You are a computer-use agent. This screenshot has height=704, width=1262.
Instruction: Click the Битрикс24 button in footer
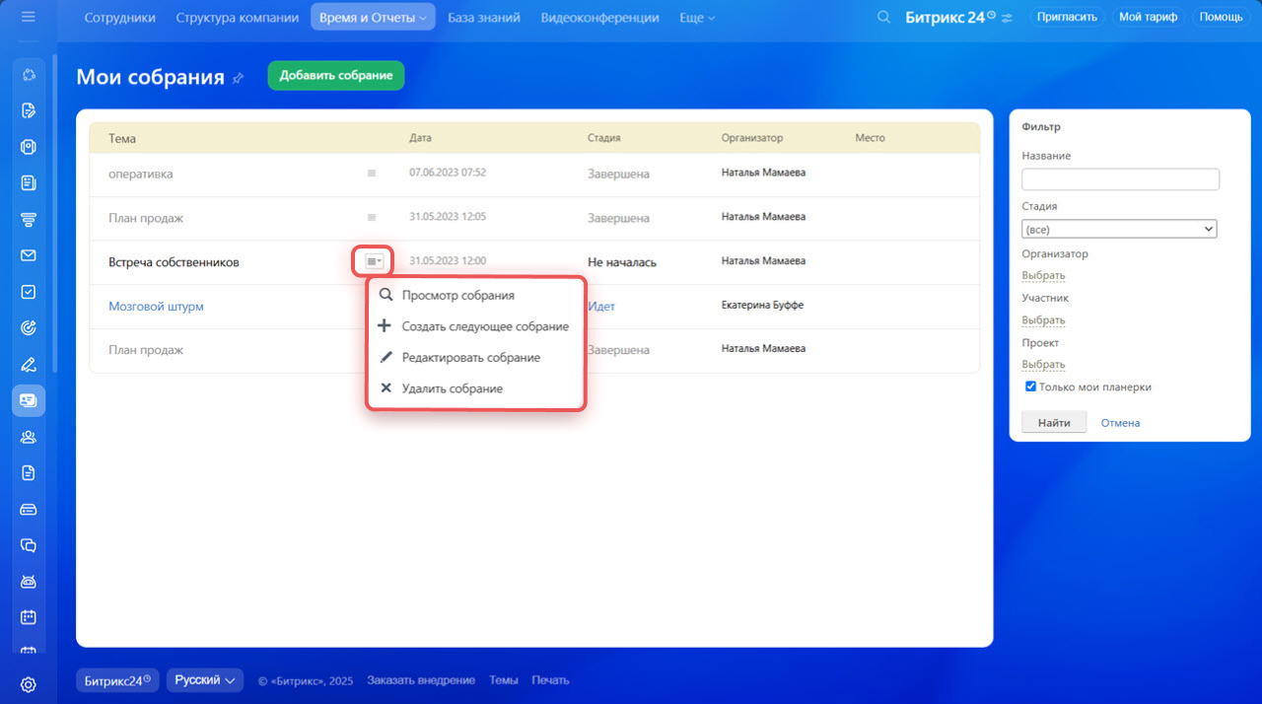117,680
